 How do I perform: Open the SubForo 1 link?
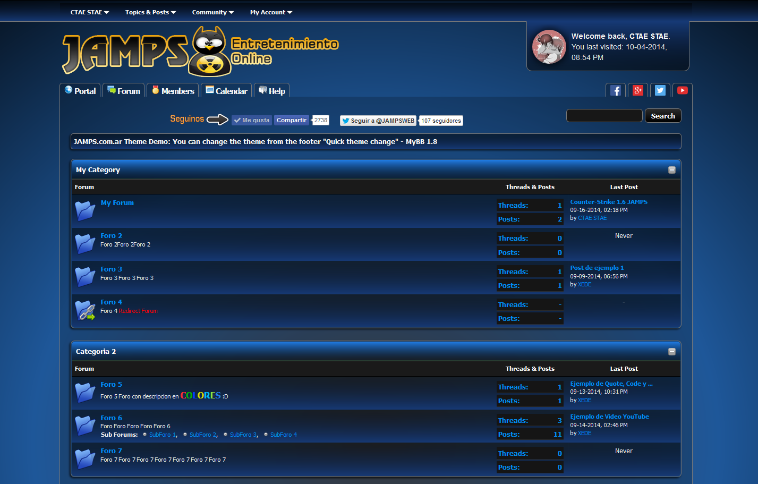click(x=163, y=435)
